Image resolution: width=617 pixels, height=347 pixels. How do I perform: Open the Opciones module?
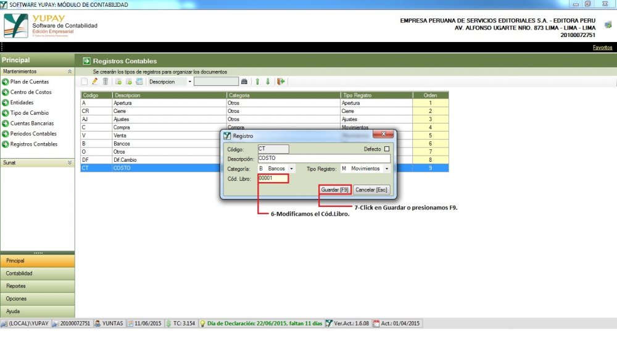click(38, 299)
